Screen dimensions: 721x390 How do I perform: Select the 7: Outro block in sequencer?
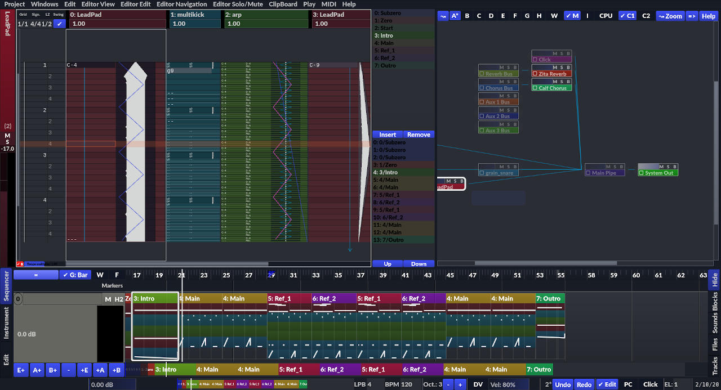pyautogui.click(x=550, y=298)
